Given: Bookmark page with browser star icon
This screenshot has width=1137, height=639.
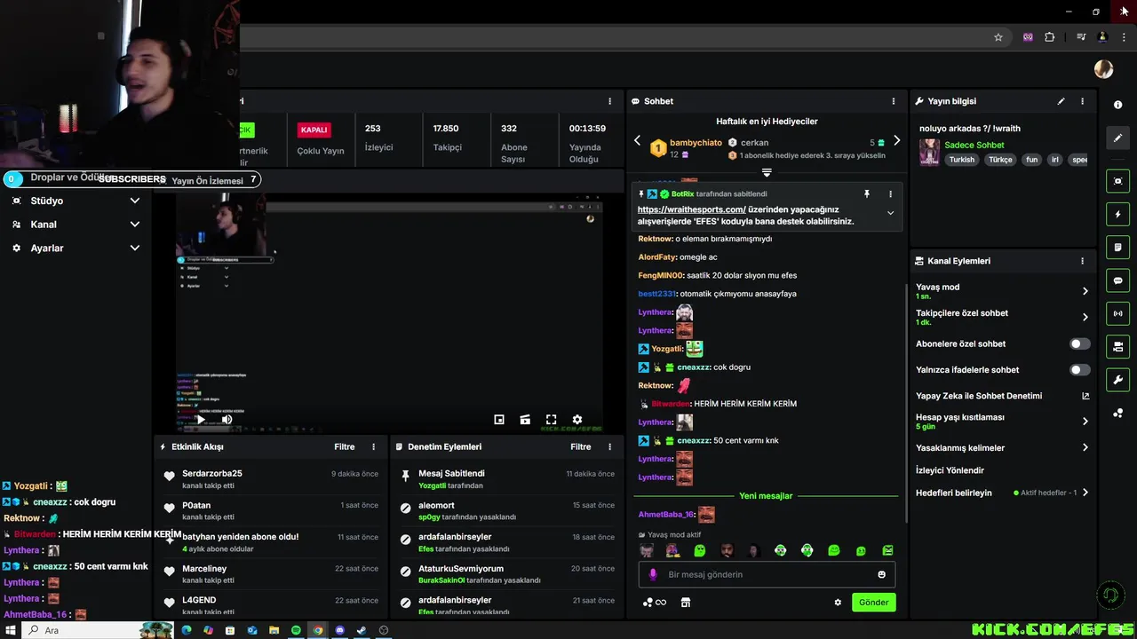Looking at the screenshot, I should click(998, 37).
